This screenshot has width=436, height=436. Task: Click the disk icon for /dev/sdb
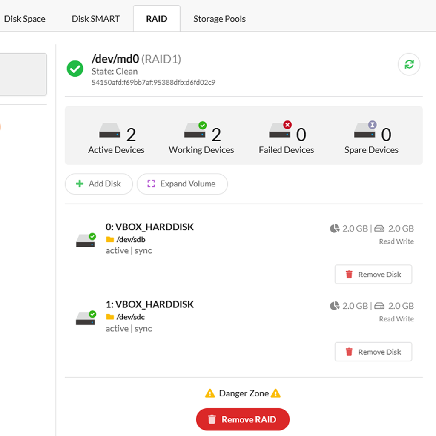tap(86, 241)
